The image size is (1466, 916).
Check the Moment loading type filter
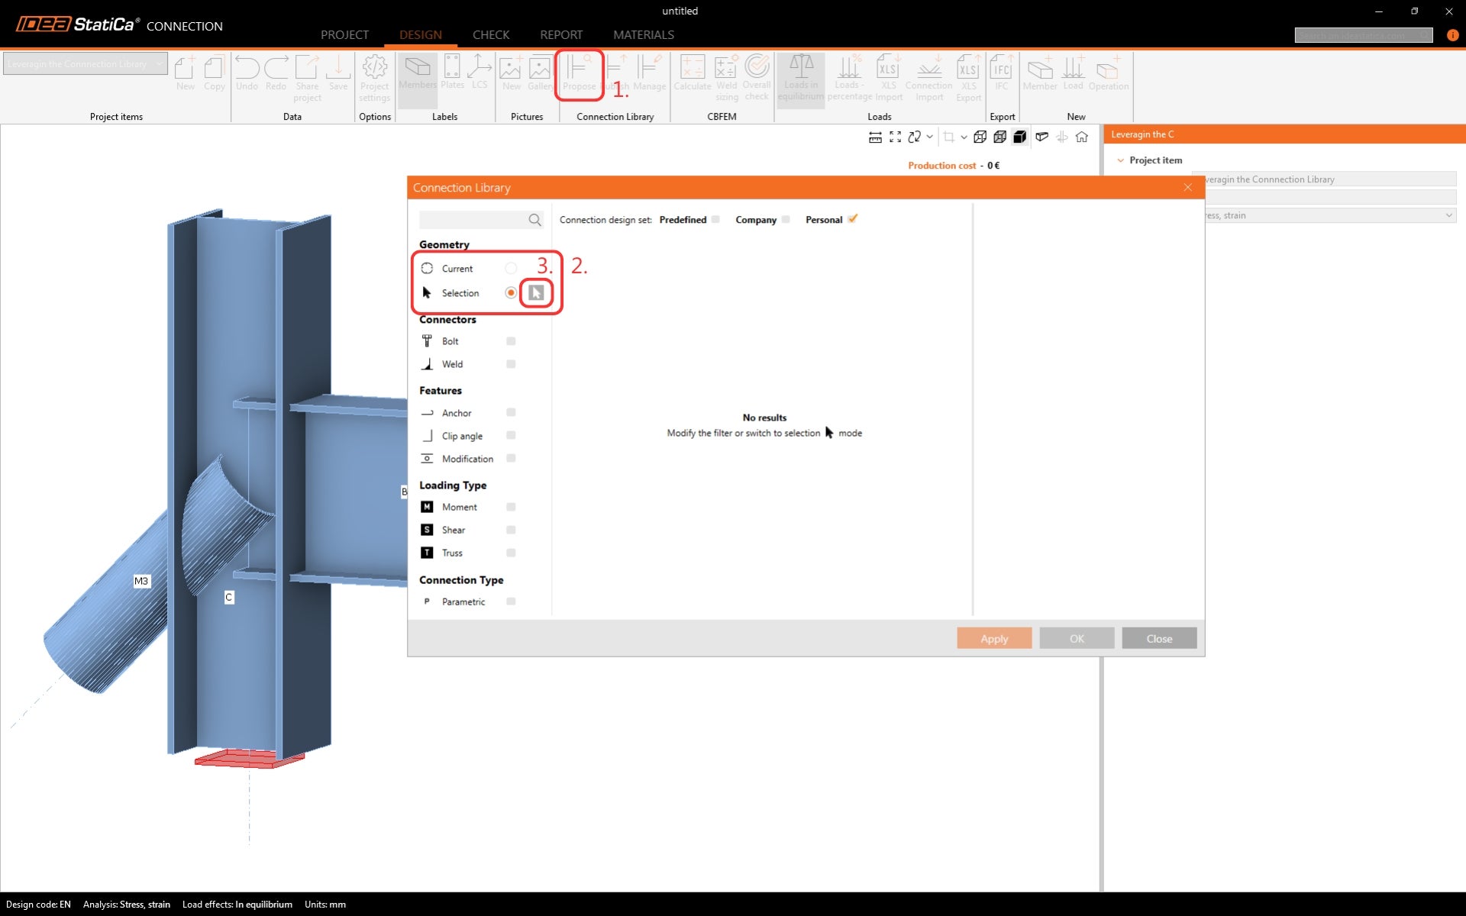click(511, 507)
